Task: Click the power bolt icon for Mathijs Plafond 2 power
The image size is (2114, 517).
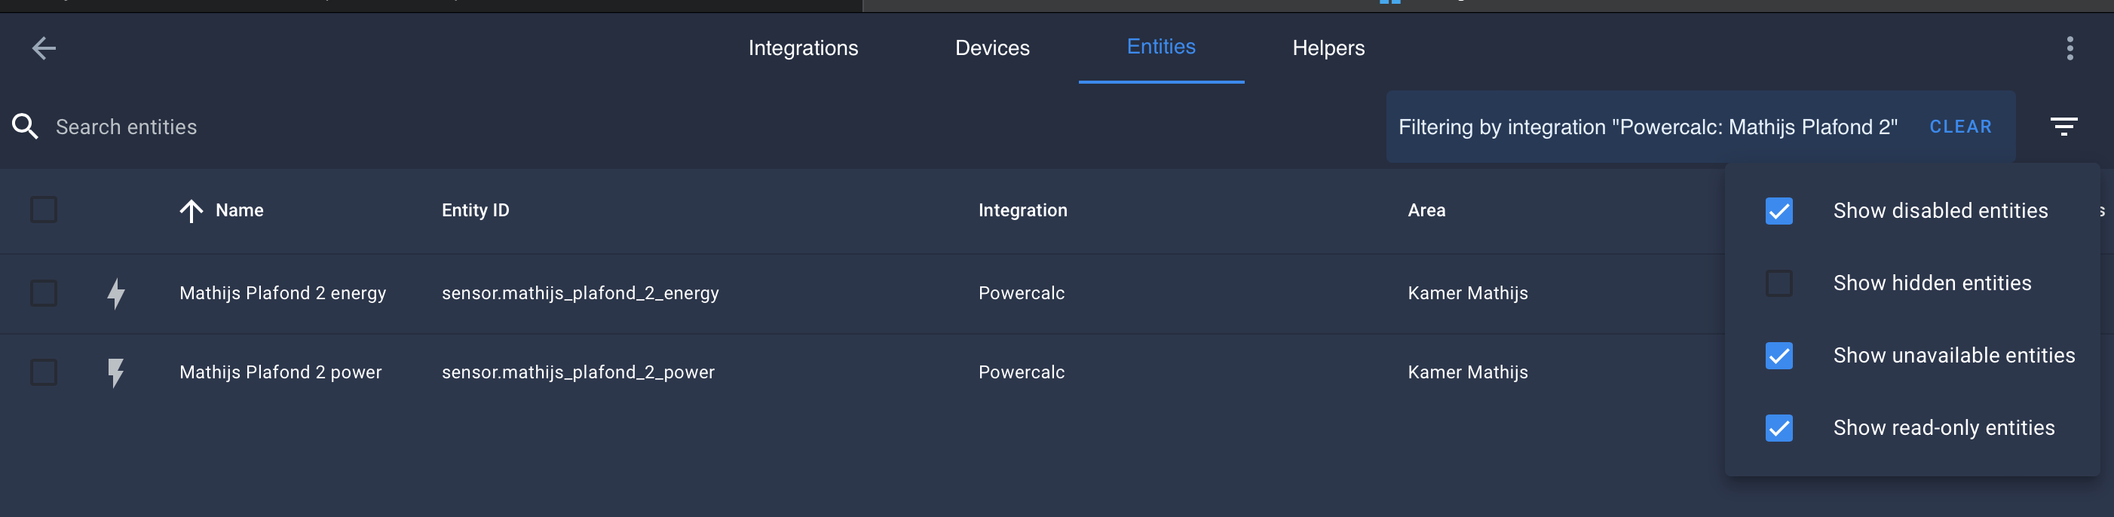Action: [115, 372]
